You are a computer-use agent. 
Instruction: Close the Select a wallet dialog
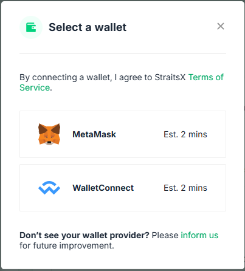(221, 26)
